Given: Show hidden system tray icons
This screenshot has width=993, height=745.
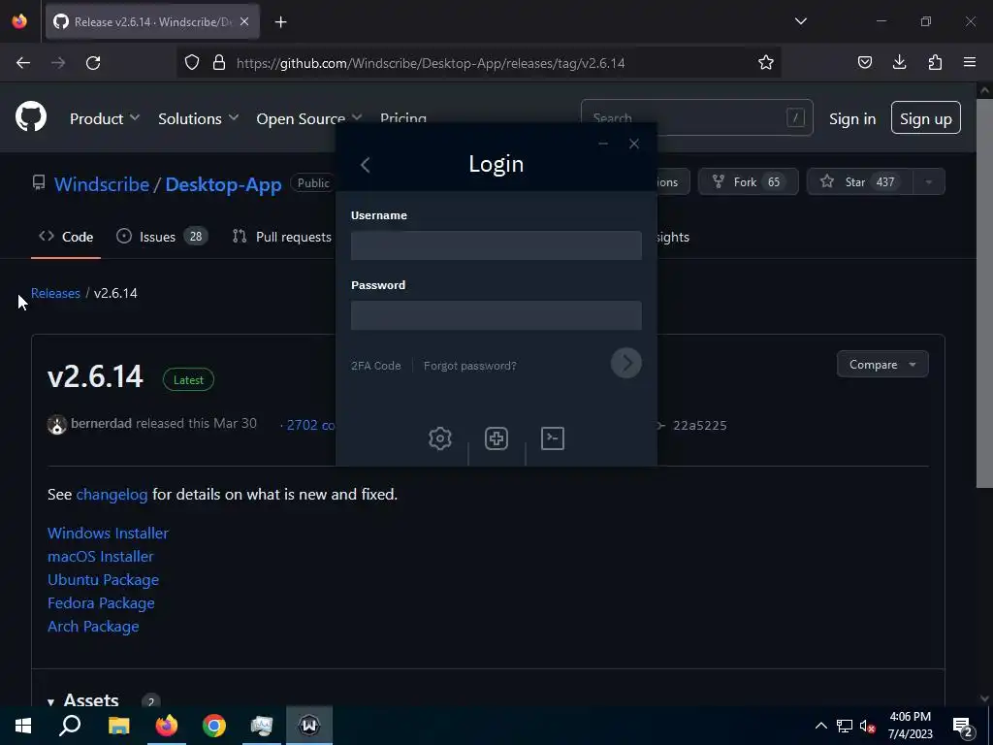Looking at the screenshot, I should pos(820,726).
